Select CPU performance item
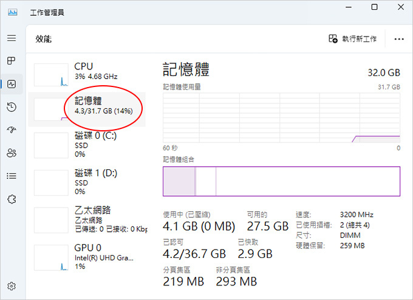Viewport: 413px width, 300px height. (87, 75)
